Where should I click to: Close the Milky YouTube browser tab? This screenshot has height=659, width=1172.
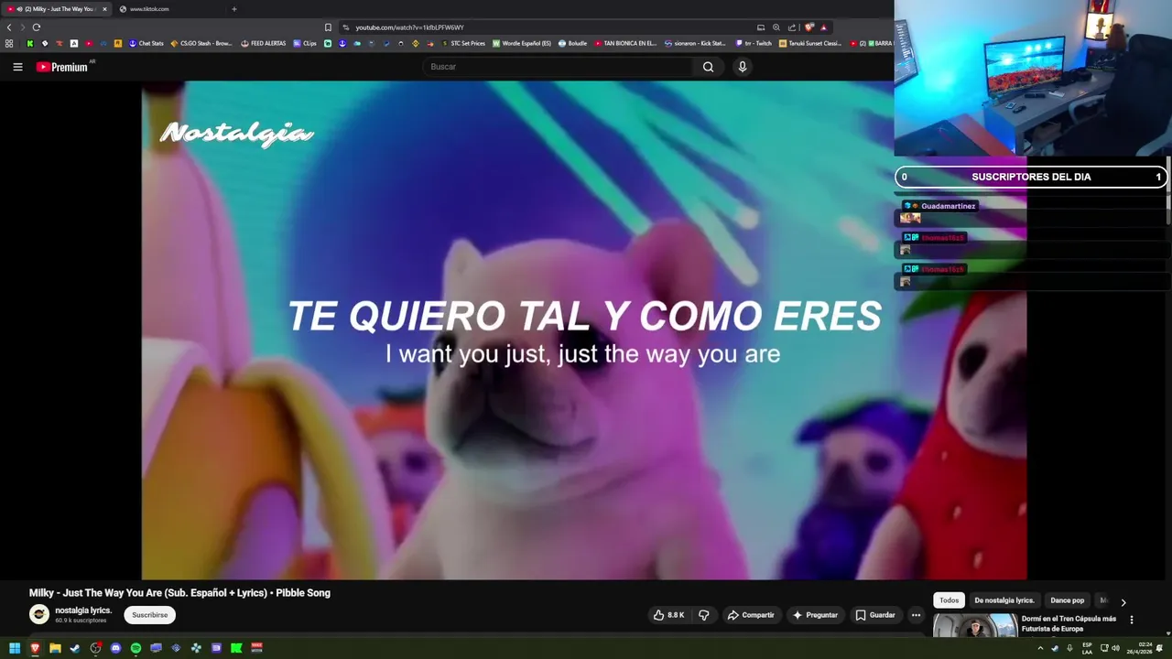pyautogui.click(x=104, y=9)
